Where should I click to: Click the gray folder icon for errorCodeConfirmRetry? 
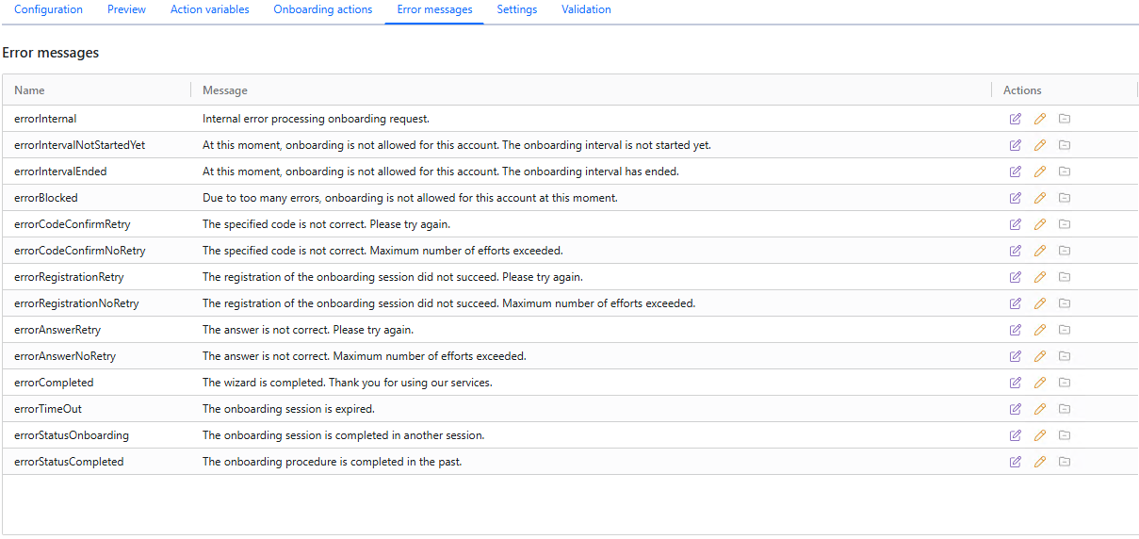[1065, 224]
